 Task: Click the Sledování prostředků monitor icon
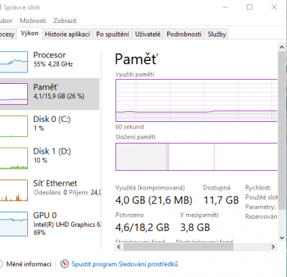tap(65, 264)
